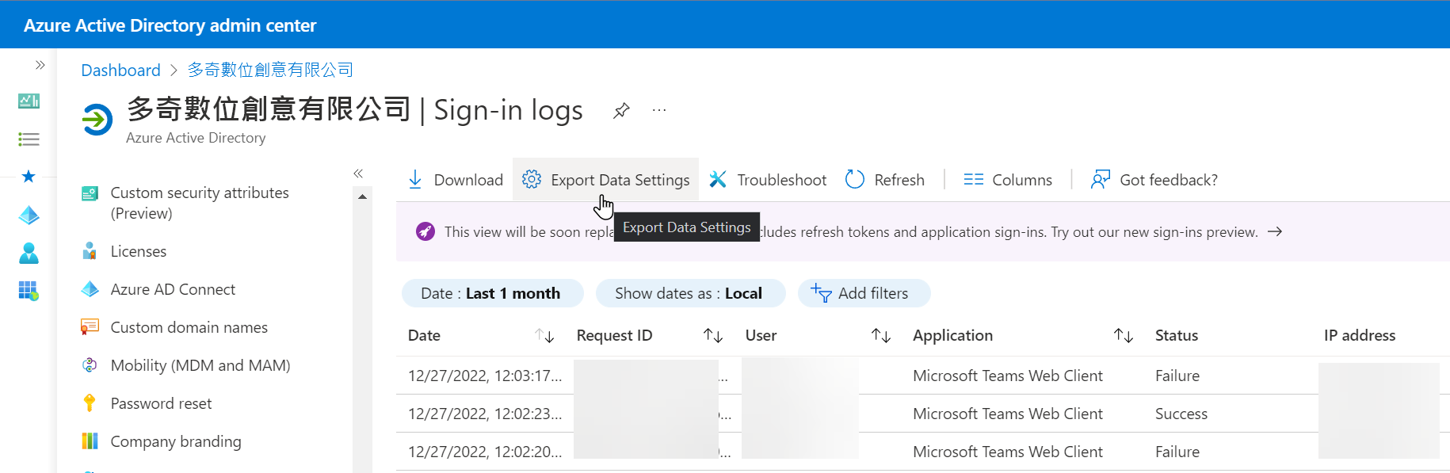Click the Success status cell
Screen dimensions: 1450x473
[x=1181, y=414]
